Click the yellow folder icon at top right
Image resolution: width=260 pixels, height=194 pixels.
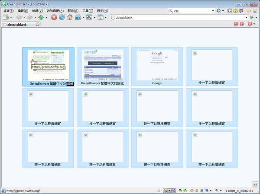[x=249, y=11]
